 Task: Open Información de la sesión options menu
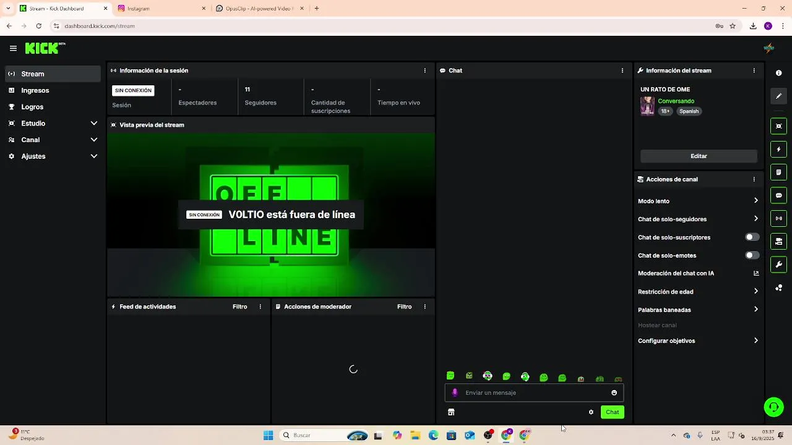pyautogui.click(x=424, y=70)
